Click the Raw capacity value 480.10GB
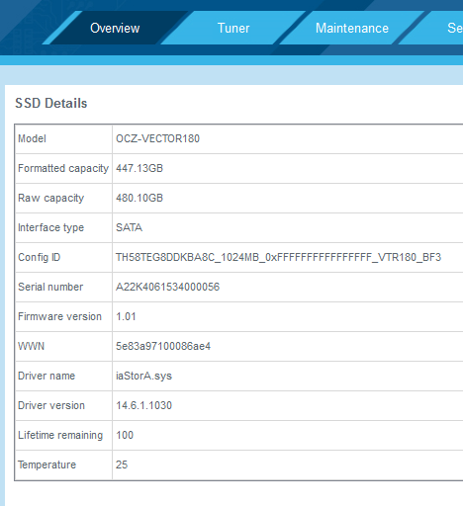Screen dimensions: 463x506 pos(139,198)
